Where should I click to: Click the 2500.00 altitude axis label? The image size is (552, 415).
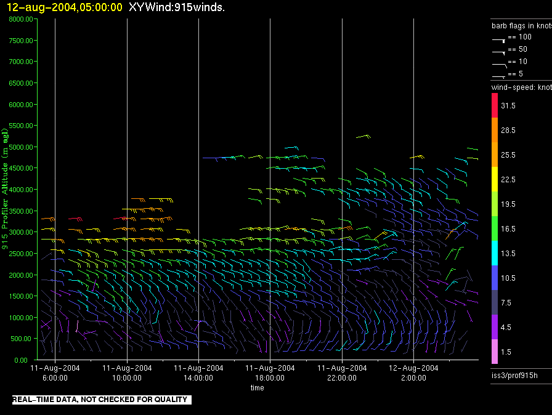pyautogui.click(x=21, y=254)
